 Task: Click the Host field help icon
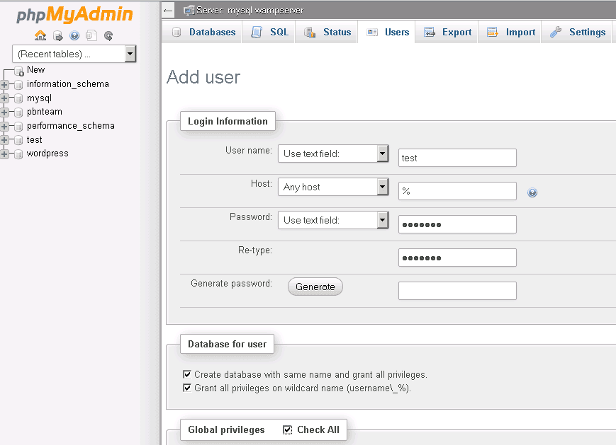pos(532,192)
